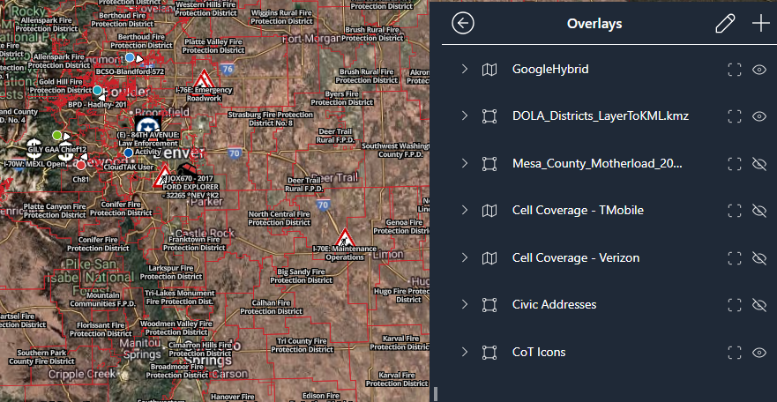Screen dimensions: 777x402
Task: Zoom to Civic Addresses layer extent
Action: click(x=732, y=305)
